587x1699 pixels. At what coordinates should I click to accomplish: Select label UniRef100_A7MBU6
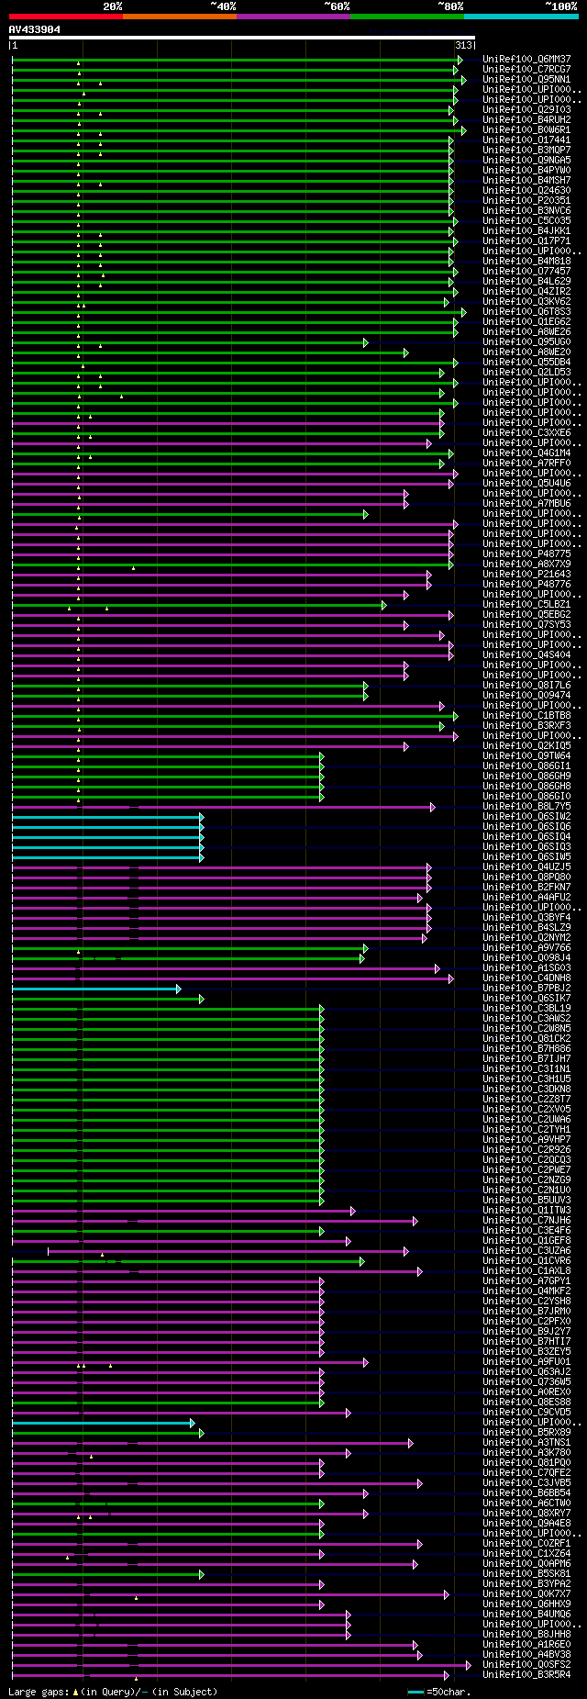[x=526, y=504]
